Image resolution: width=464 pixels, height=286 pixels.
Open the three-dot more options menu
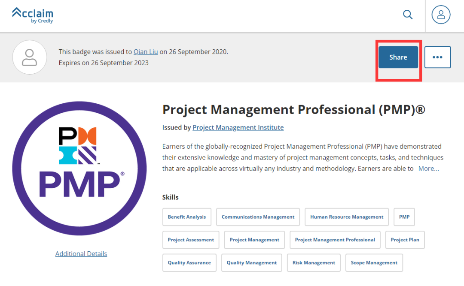pos(438,57)
